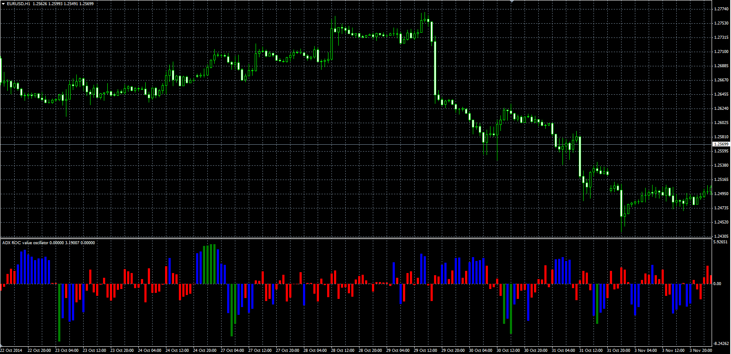Click the 23 Oct 04:00 time label

pyautogui.click(x=67, y=351)
